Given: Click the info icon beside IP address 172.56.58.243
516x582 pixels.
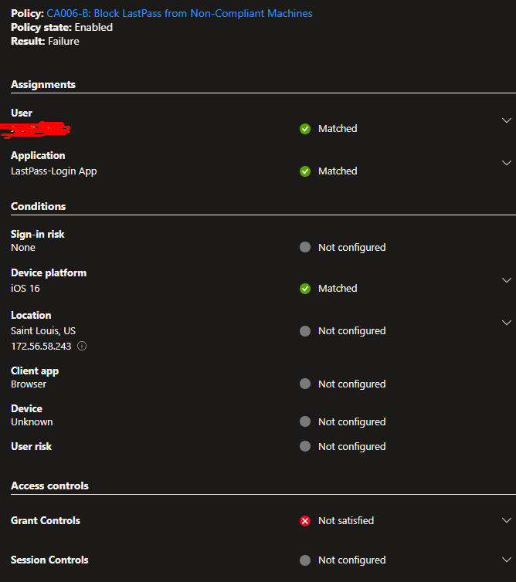Looking at the screenshot, I should [x=82, y=346].
